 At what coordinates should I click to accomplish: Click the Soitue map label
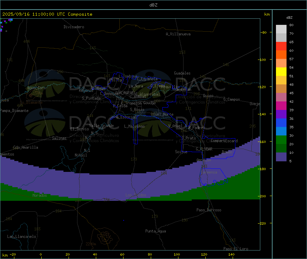tap(181, 152)
